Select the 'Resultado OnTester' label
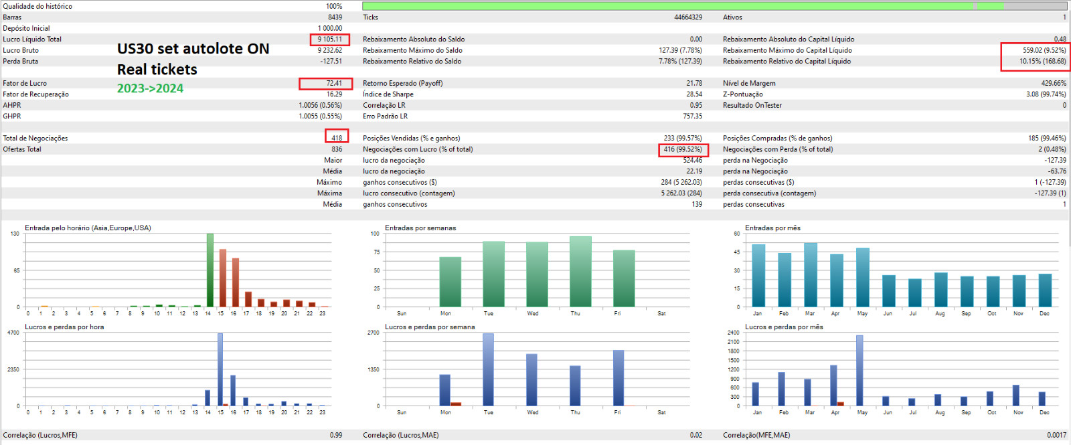The height and width of the screenshot is (445, 1071). point(752,106)
